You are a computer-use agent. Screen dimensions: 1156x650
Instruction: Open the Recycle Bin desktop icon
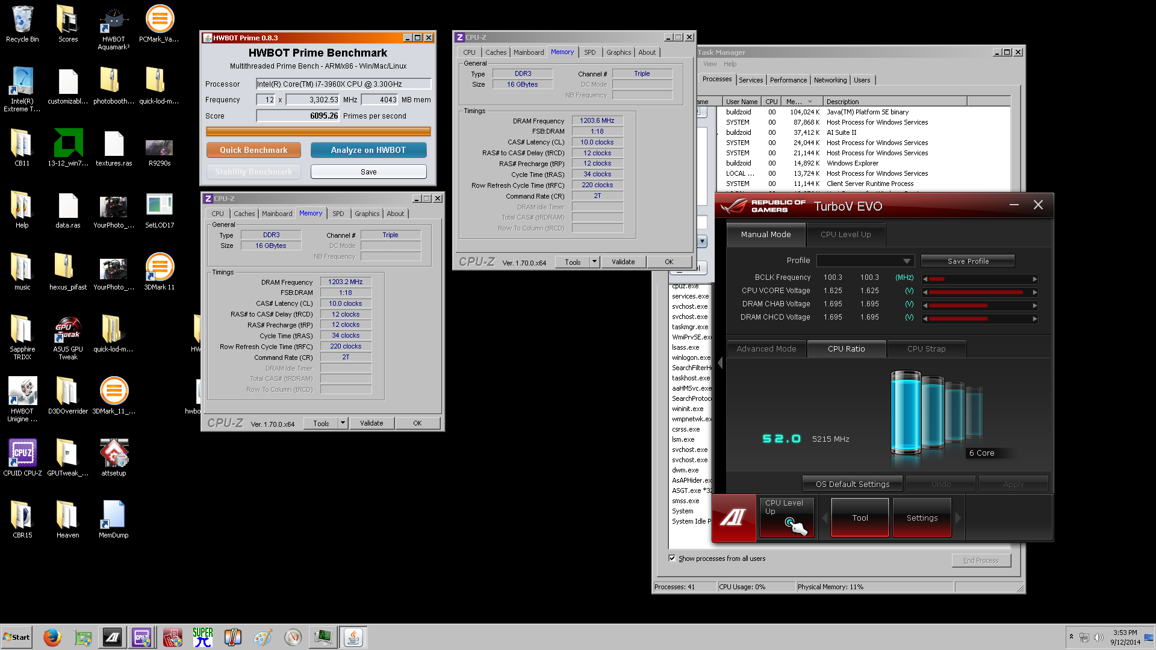22,24
